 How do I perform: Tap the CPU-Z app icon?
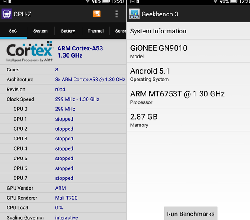(6, 14)
